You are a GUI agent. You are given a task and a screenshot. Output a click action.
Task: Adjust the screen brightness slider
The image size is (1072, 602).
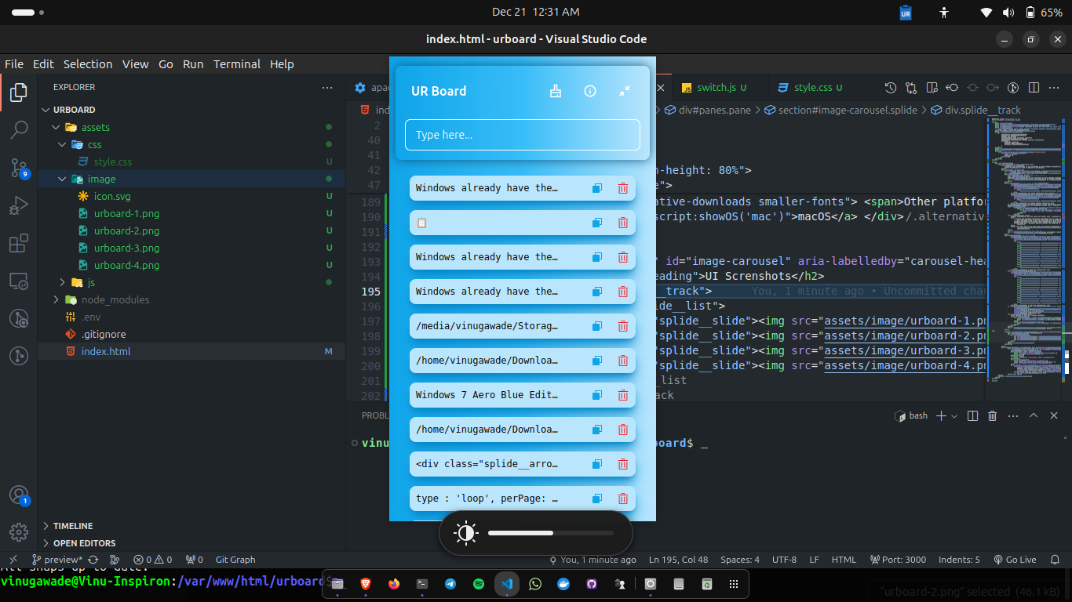(549, 533)
